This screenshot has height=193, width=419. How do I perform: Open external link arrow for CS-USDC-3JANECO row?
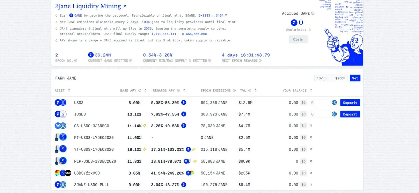click(311, 126)
